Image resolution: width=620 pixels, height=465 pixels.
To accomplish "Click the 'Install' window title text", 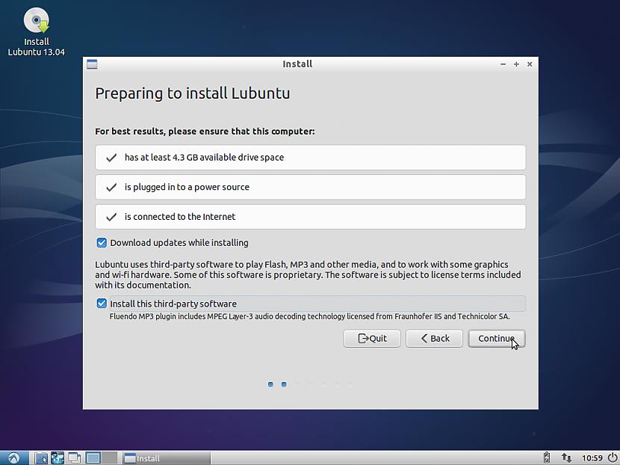I will tap(297, 64).
